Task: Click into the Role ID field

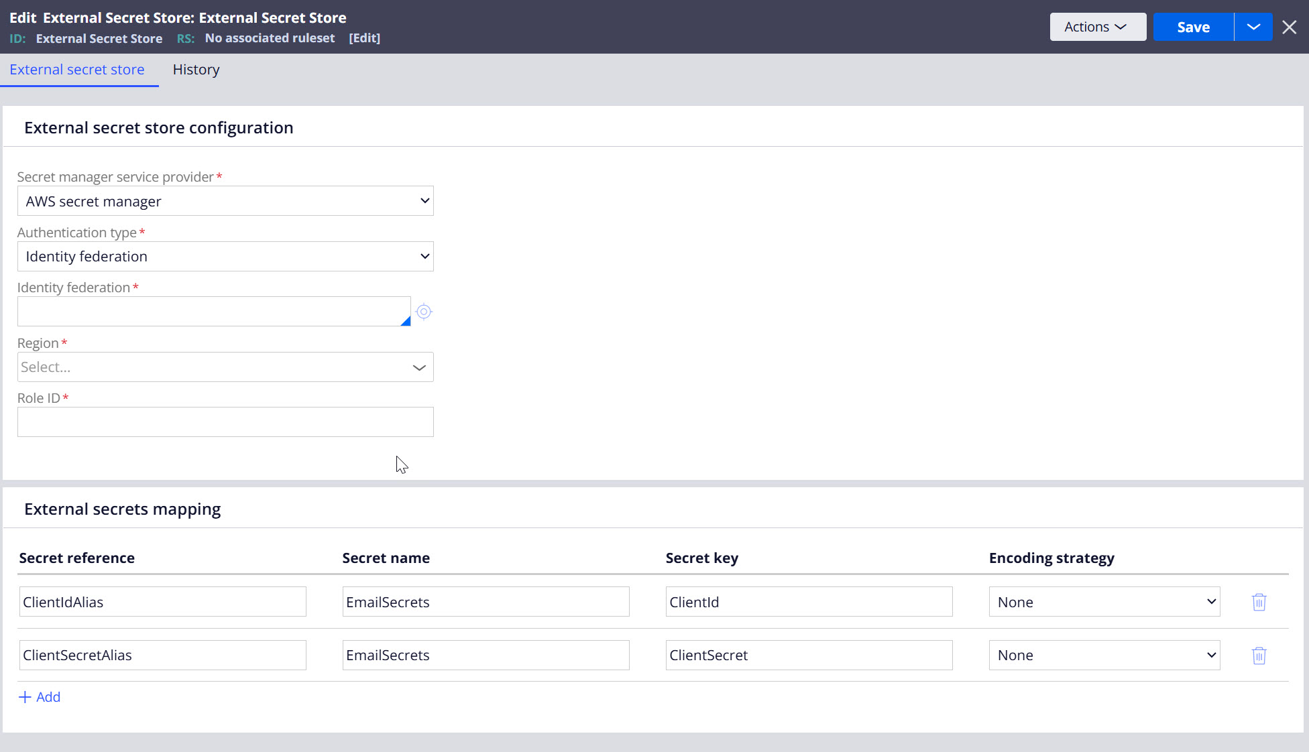Action: 225,422
